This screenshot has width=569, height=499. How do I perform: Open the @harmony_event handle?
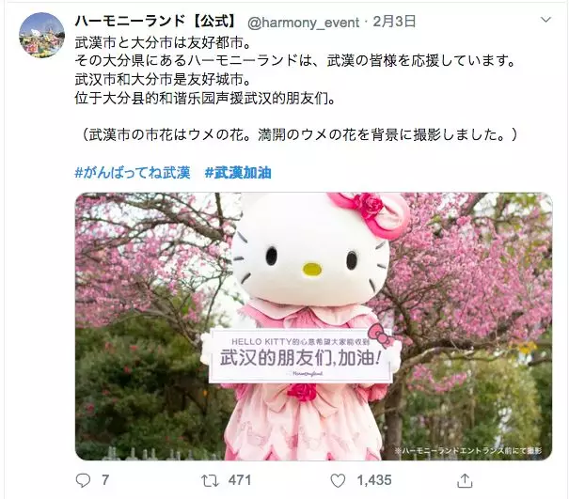pos(304,23)
